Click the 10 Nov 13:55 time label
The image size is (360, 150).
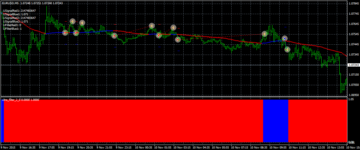click(x=335, y=148)
